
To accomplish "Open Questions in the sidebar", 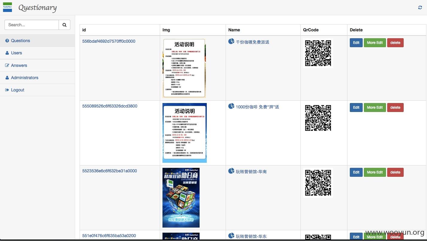I will (x=37, y=41).
